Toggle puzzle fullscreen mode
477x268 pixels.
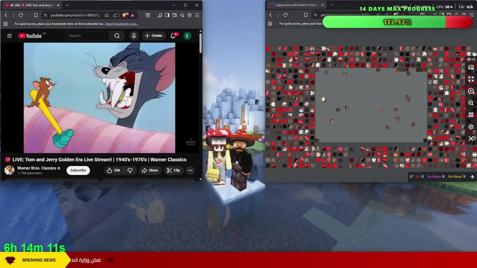(471, 79)
